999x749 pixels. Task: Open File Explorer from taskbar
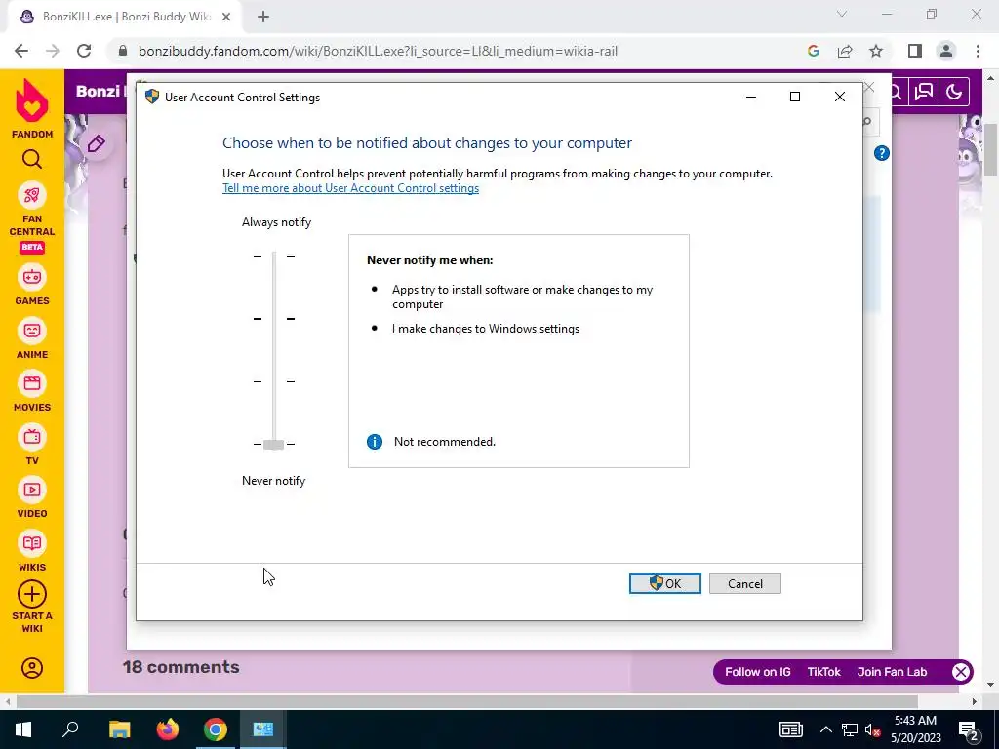pyautogui.click(x=119, y=729)
